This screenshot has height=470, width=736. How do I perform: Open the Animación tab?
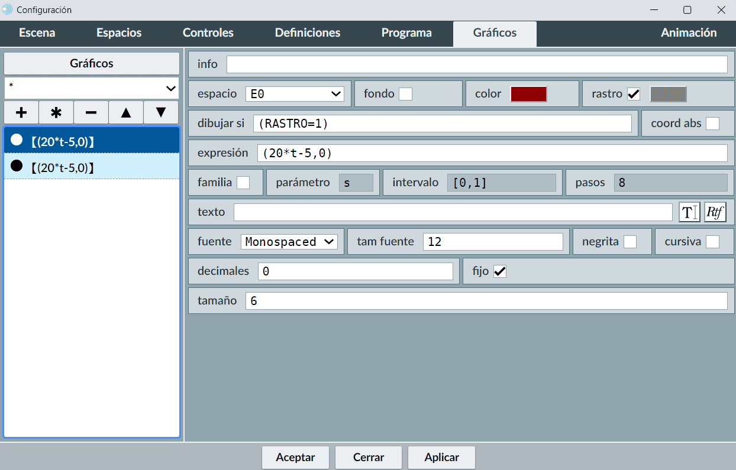[688, 33]
